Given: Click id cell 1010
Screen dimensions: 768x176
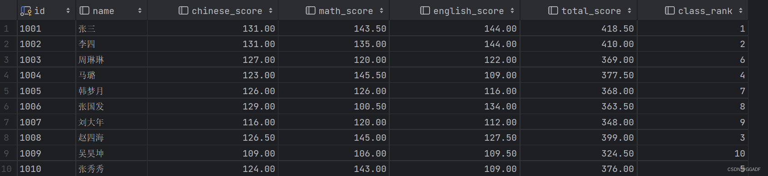Looking at the screenshot, I should pos(46,169).
